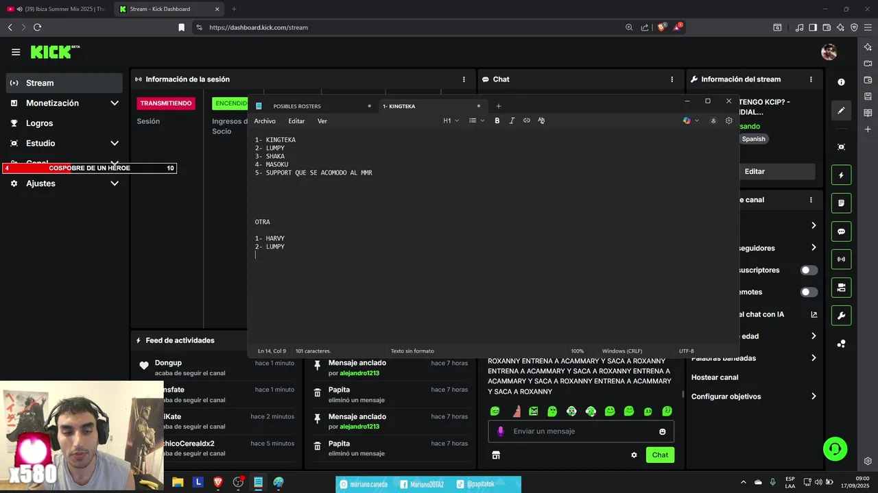The height and width of the screenshot is (493, 878).
Task: Select the Dongup follower activity row
Action: click(216, 368)
